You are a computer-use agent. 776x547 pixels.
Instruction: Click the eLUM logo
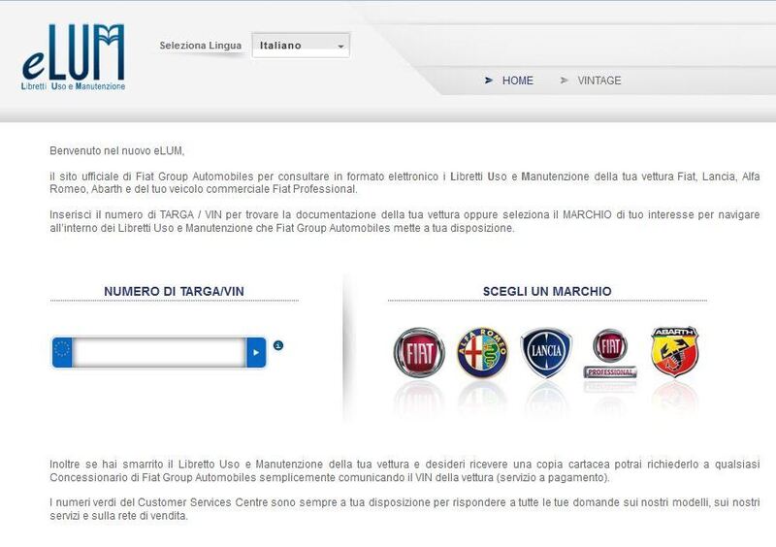75,56
